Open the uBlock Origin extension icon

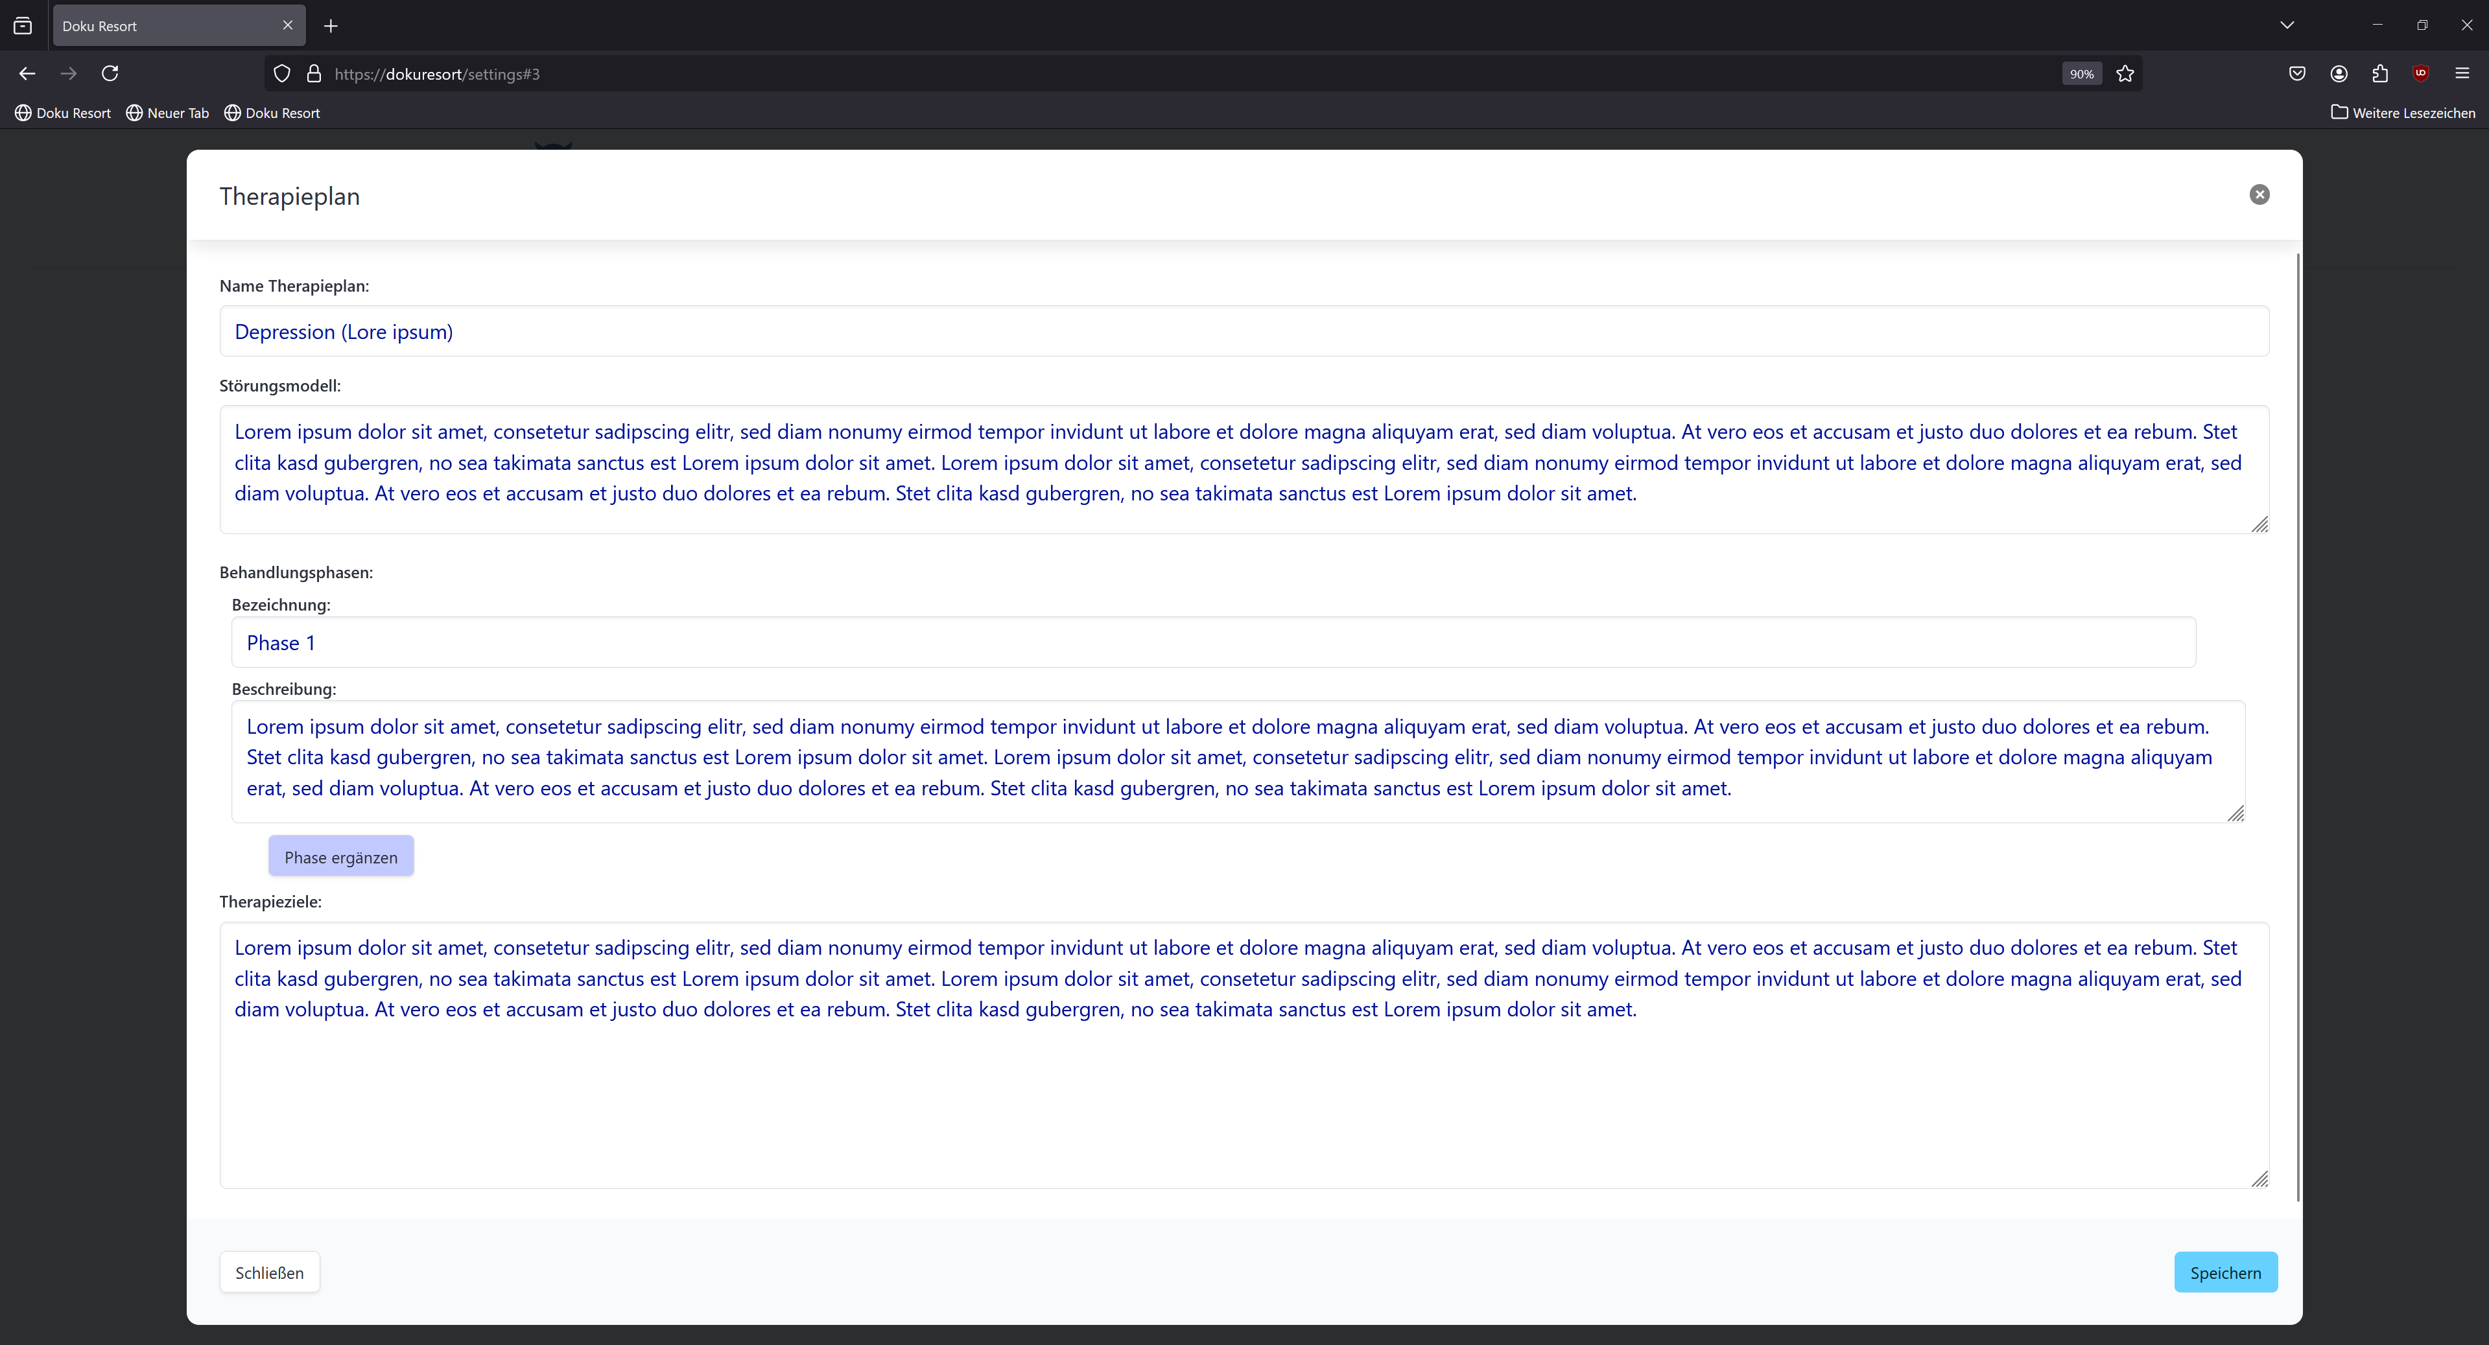(2422, 73)
